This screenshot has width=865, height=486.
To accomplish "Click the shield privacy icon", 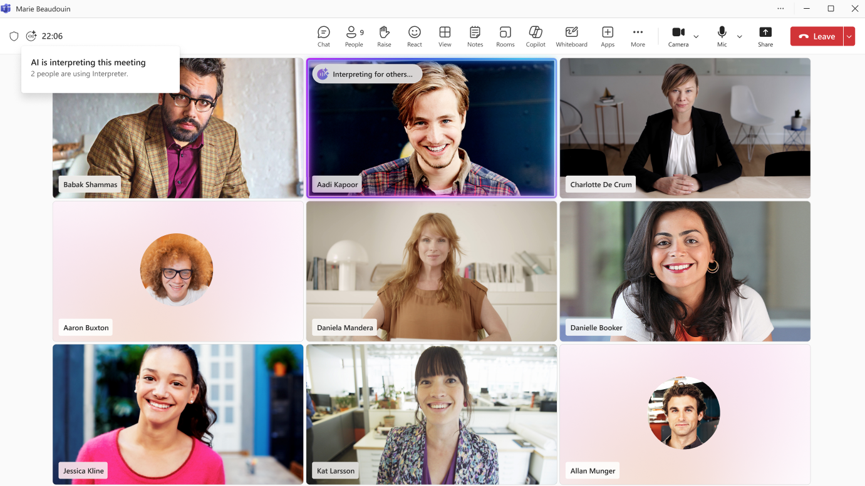I will 14,36.
